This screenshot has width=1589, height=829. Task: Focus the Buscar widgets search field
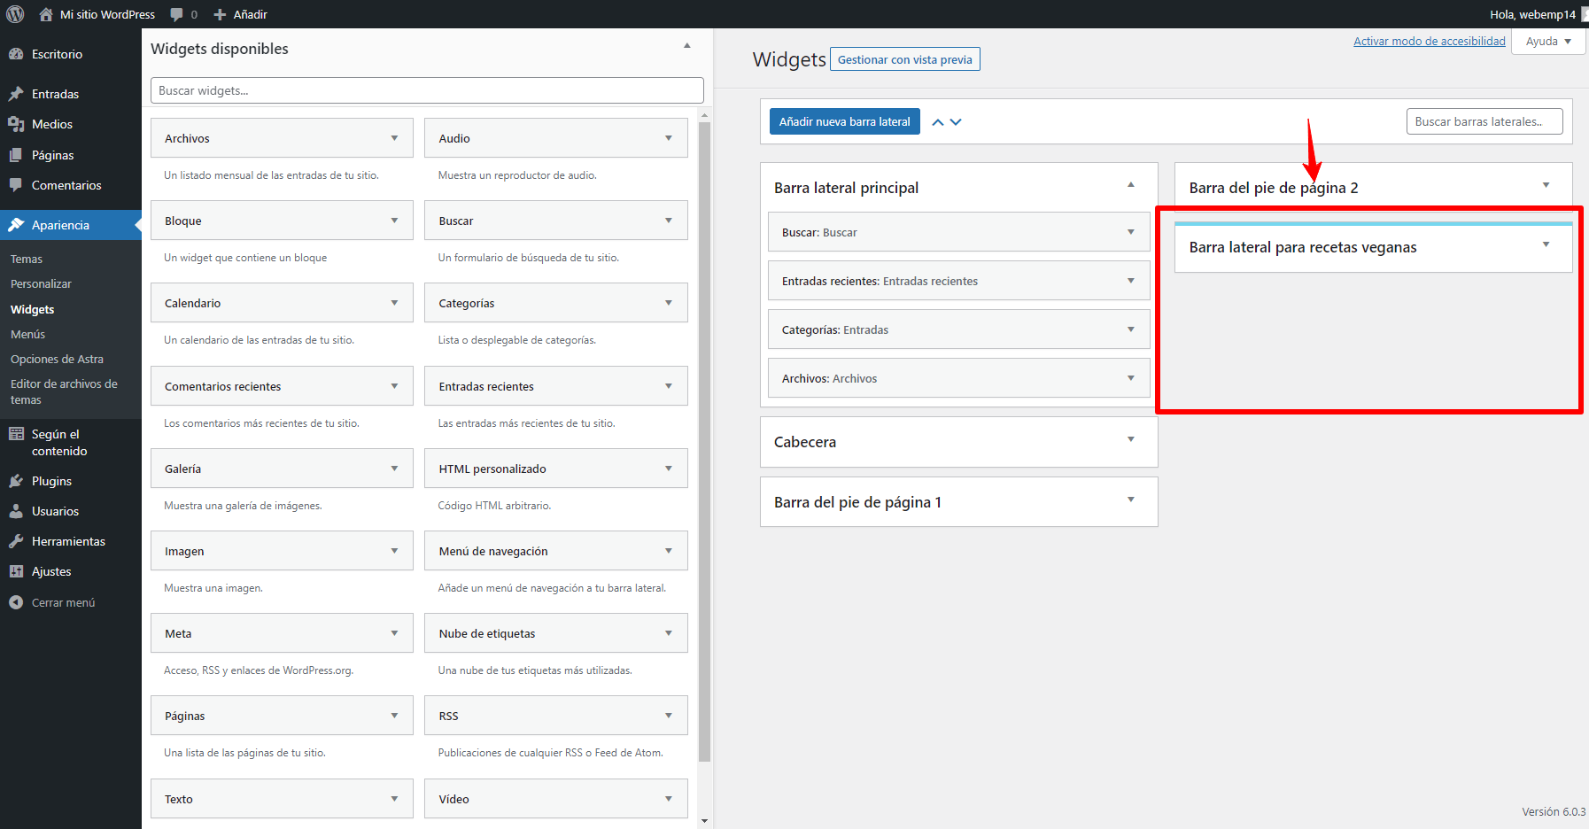(x=427, y=90)
